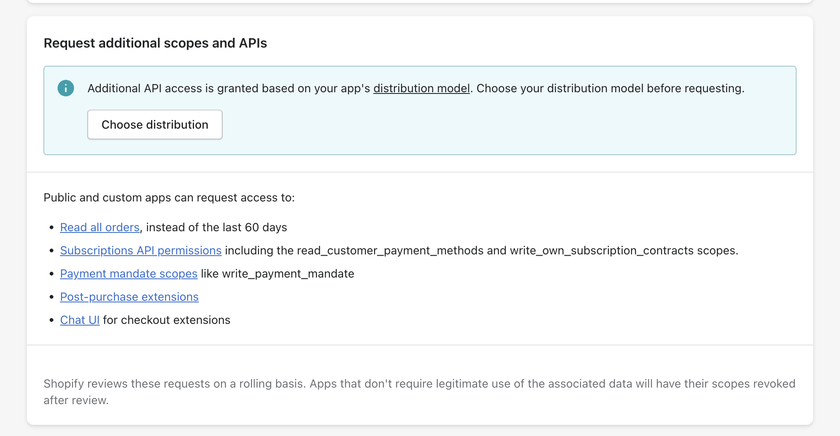Click 'Public and custom apps can request' text
Image resolution: width=840 pixels, height=436 pixels.
coord(169,197)
